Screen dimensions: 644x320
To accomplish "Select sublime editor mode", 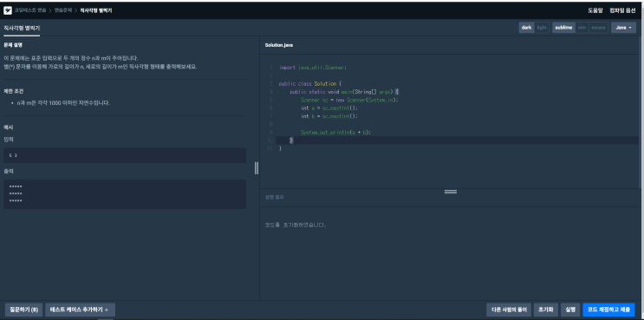I will point(563,28).
